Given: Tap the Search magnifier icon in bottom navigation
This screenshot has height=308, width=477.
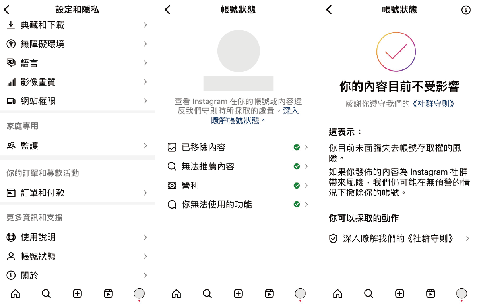Looking at the screenshot, I should click(x=46, y=294).
